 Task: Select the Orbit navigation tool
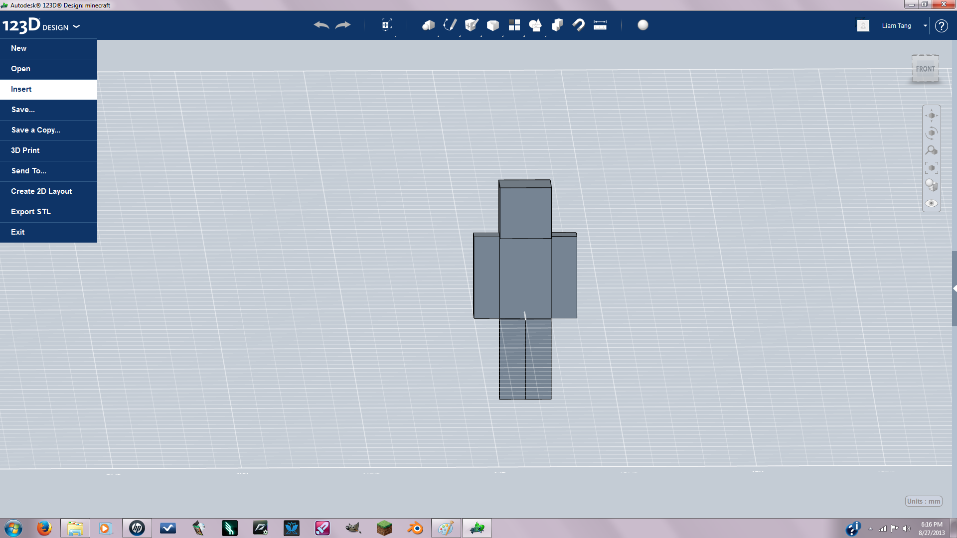point(932,133)
